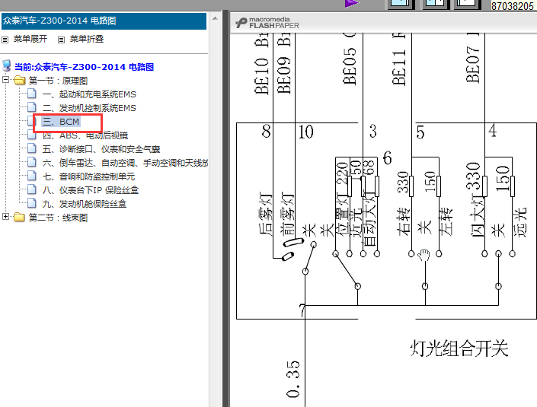Open 二、发动机控制系统EMS diagram

pos(89,108)
